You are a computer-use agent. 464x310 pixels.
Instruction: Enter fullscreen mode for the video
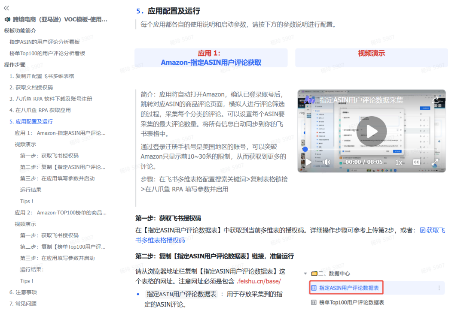tap(435, 162)
